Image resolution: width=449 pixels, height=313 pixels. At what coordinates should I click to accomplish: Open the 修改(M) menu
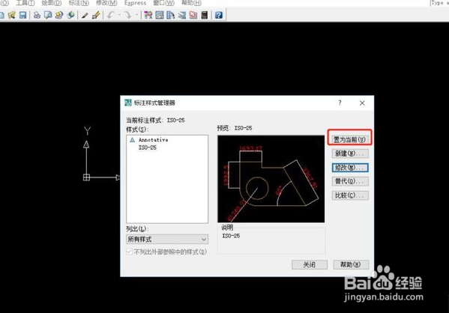click(x=106, y=3)
